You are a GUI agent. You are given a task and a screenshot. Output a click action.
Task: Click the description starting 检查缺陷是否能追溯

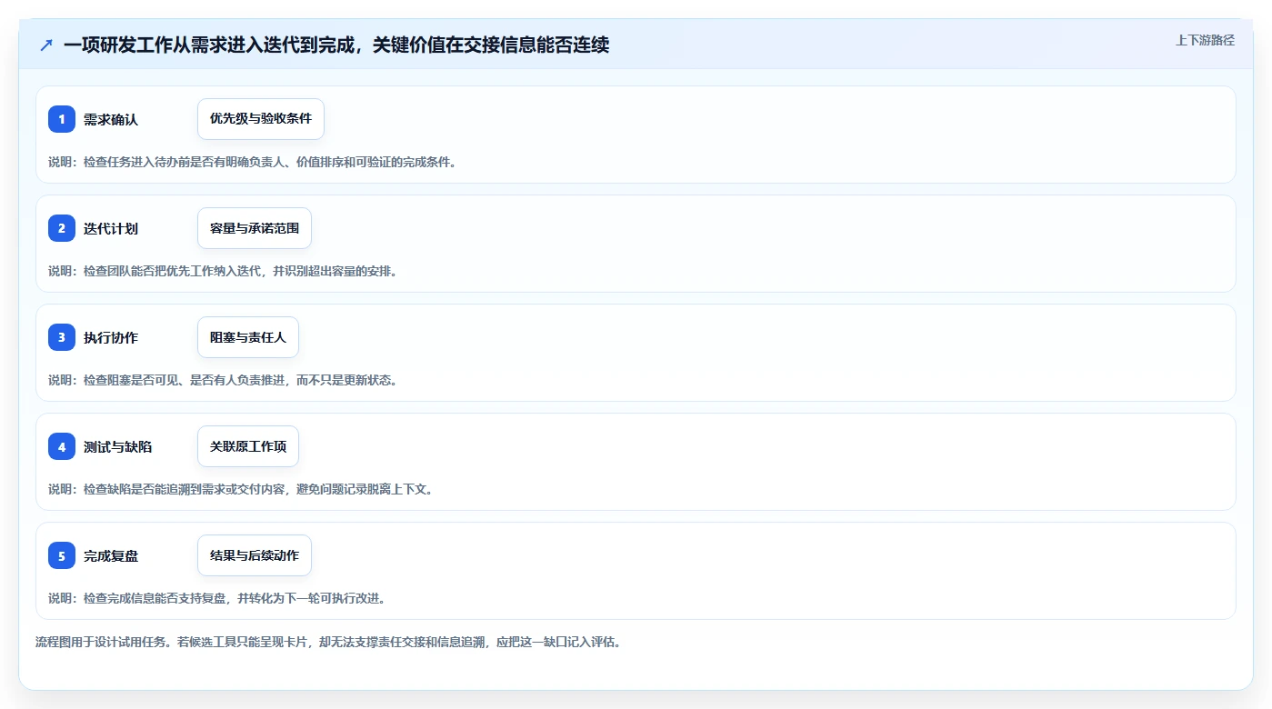click(241, 489)
